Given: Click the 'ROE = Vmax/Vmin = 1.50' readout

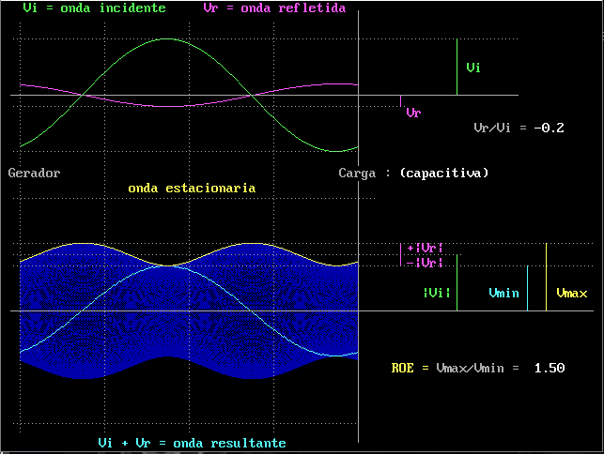Looking at the screenshot, I should coord(478,369).
